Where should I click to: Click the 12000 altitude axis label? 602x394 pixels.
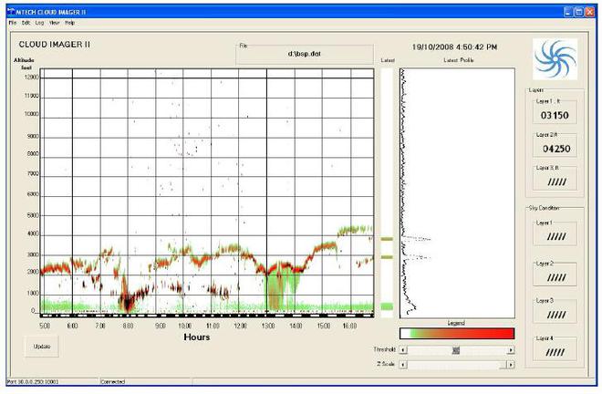[x=31, y=78]
